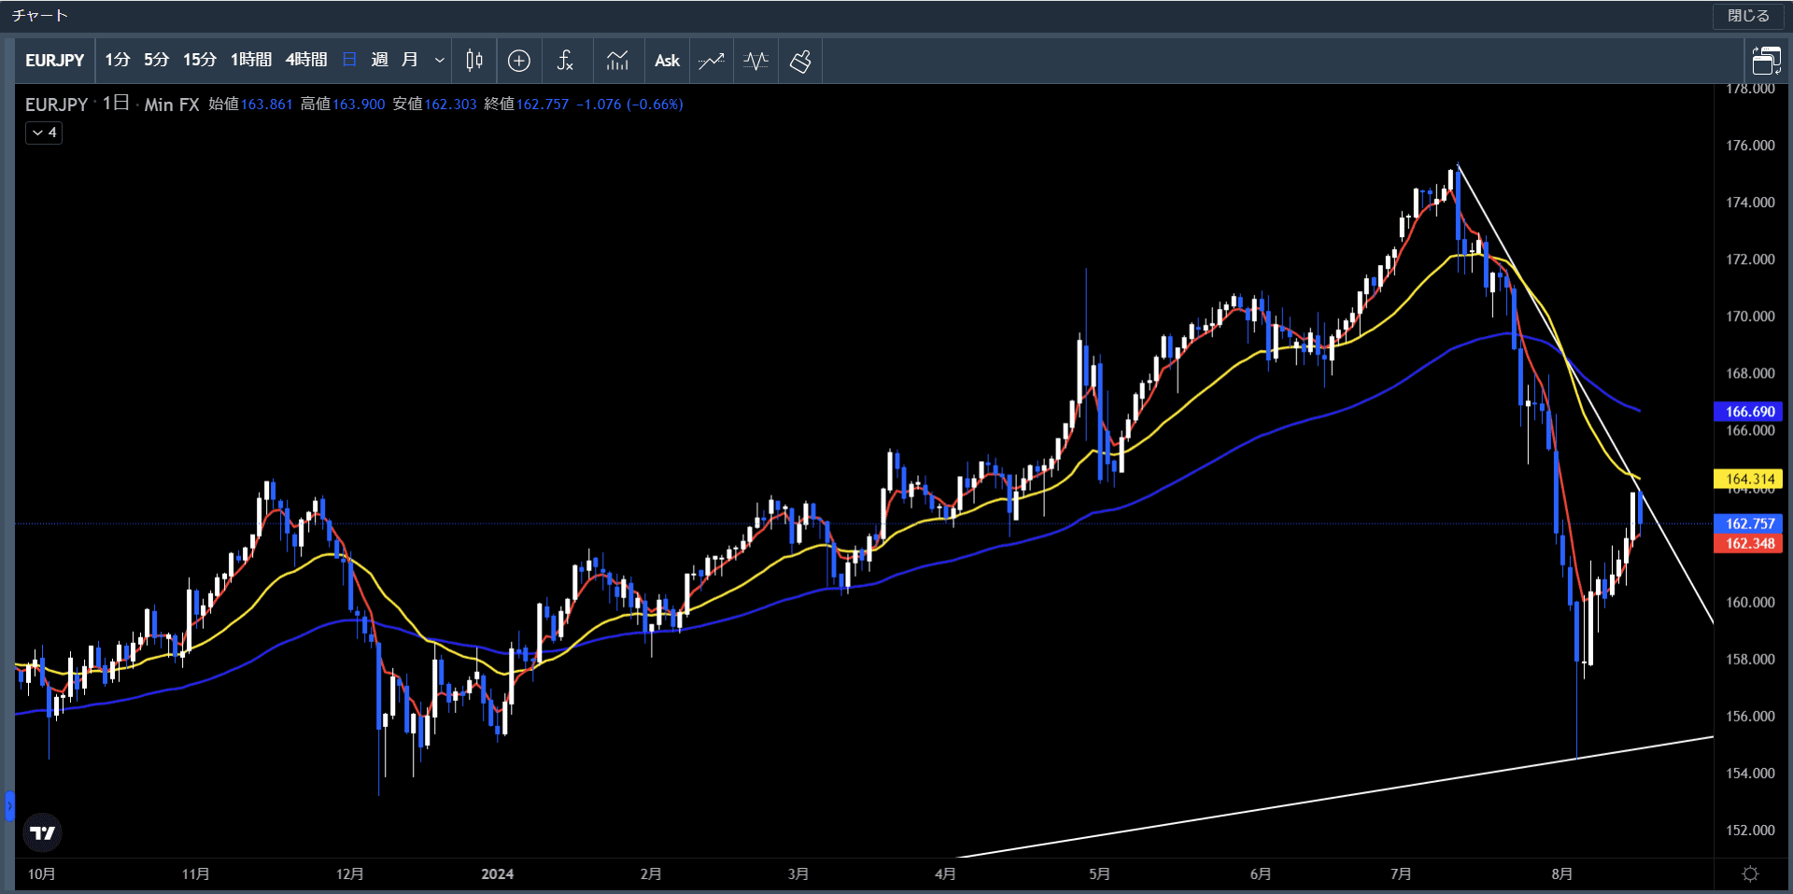
Task: Click the 始値 163.861 open value
Action: (250, 105)
